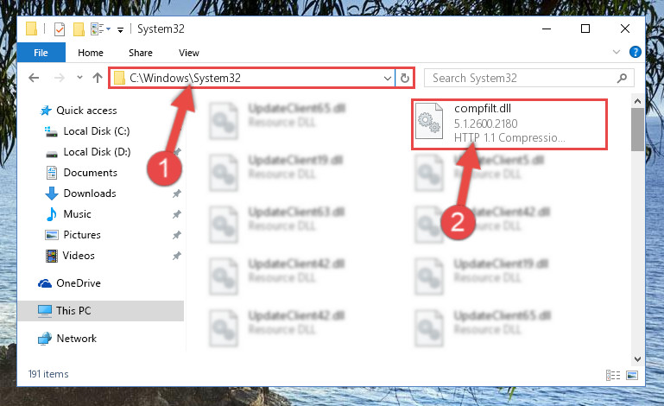The height and width of the screenshot is (406, 664).
Task: Go up one folder level with up arrow
Action: tap(98, 78)
